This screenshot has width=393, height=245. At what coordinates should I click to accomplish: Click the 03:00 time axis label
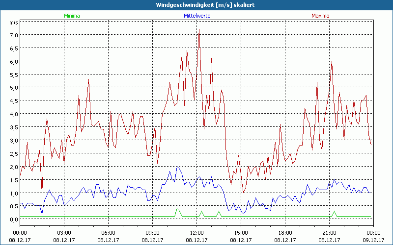click(64, 233)
